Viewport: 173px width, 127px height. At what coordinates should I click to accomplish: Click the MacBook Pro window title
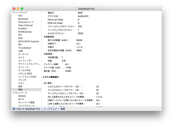(x=86, y=9)
